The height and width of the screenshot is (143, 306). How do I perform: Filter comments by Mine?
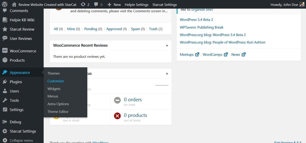tap(73, 29)
